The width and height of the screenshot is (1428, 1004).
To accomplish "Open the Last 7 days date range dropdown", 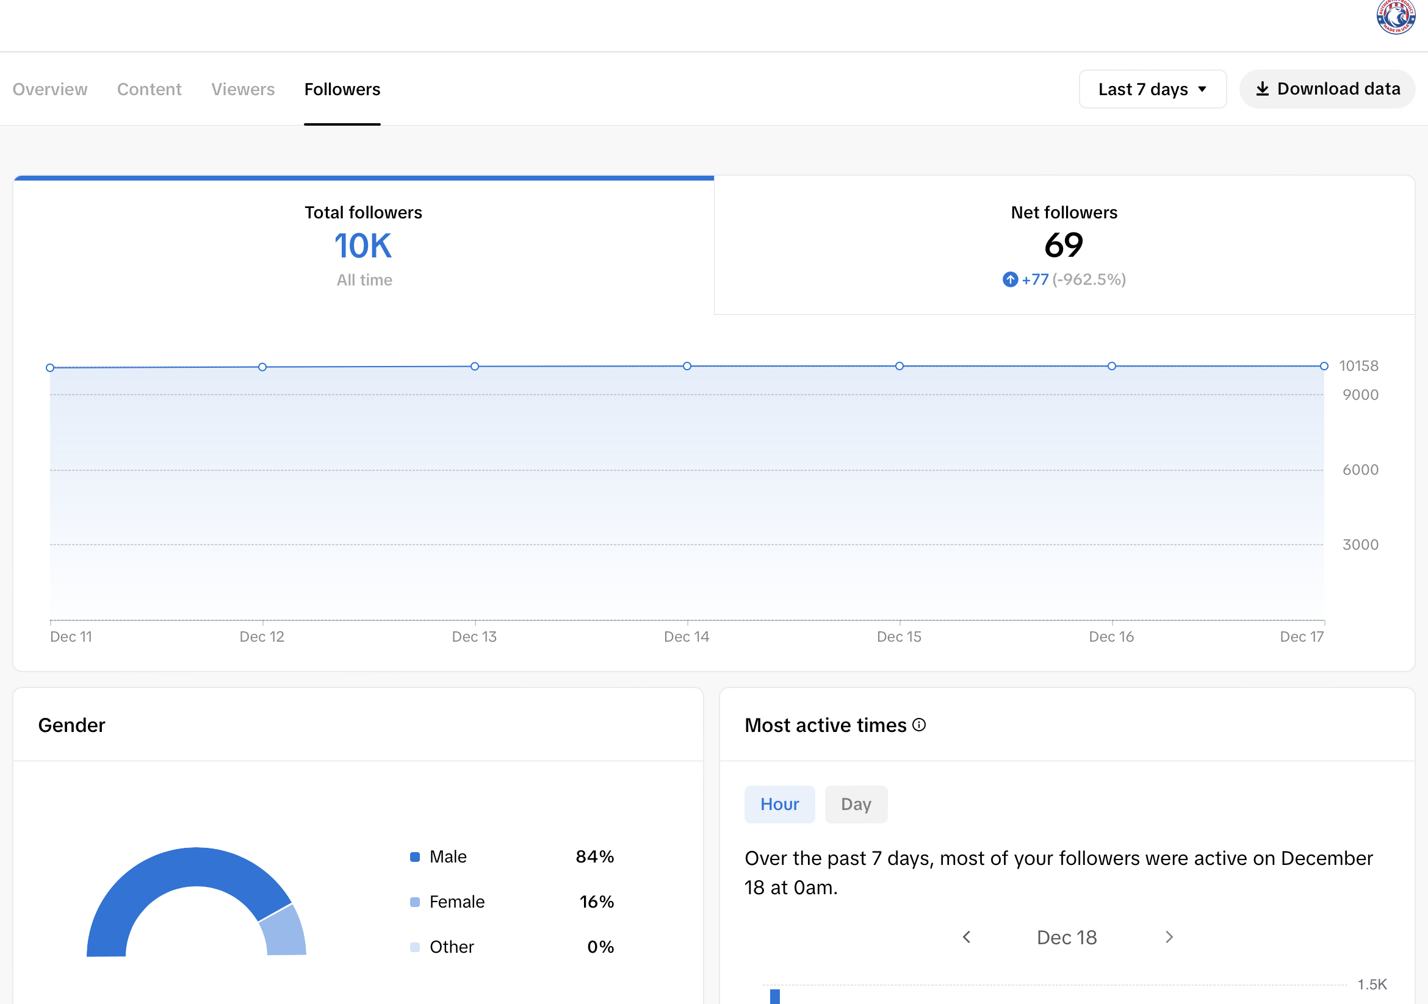I will (1153, 89).
